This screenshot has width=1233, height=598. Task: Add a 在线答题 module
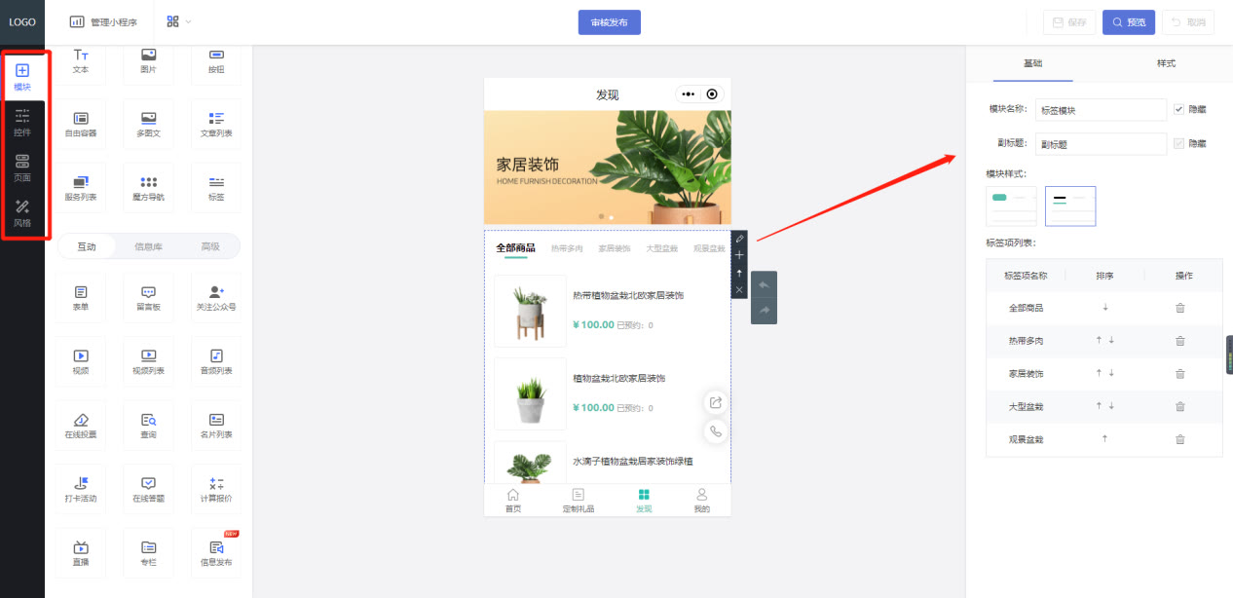click(x=148, y=489)
